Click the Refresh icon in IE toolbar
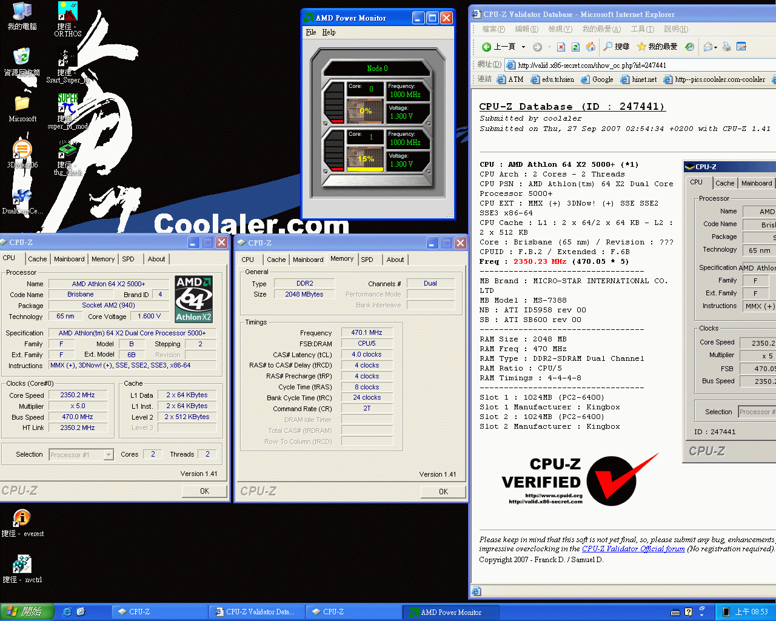The image size is (776, 621). pyautogui.click(x=575, y=47)
